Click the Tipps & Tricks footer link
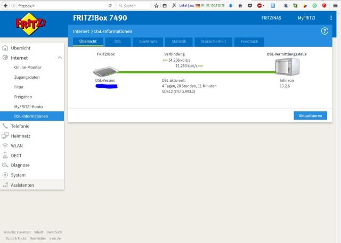The width and height of the screenshot is (341, 243). click(16, 238)
